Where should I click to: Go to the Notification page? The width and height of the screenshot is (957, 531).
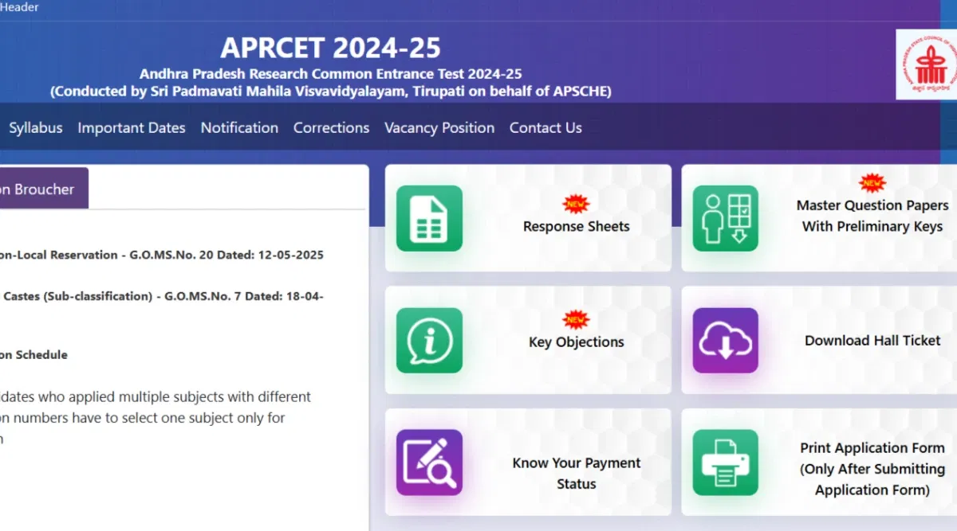point(239,127)
